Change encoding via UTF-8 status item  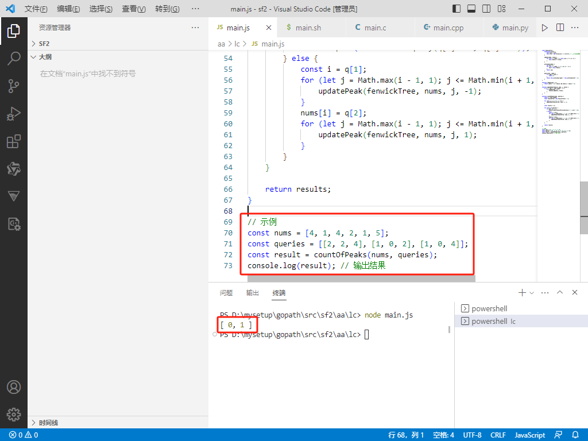pos(472,435)
